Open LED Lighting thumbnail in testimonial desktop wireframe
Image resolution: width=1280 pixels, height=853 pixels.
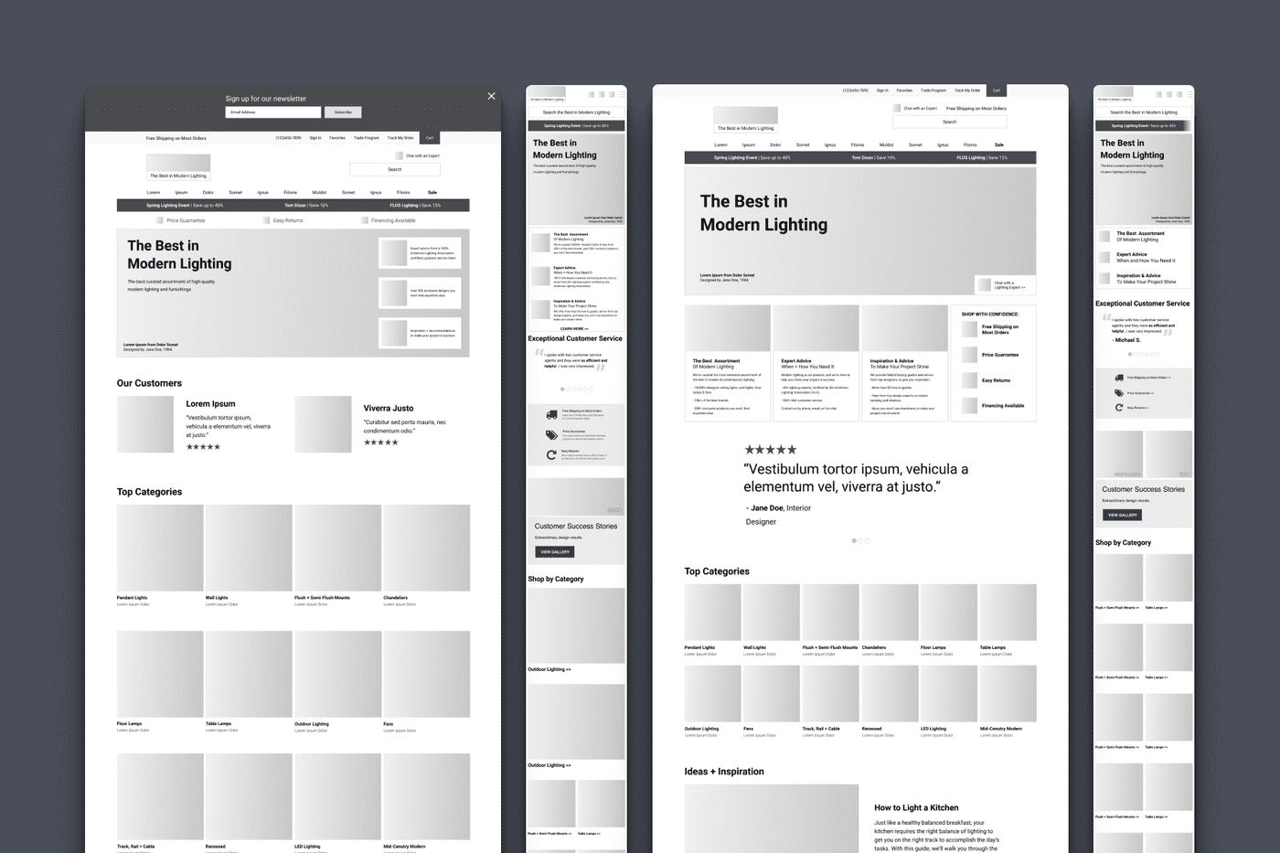click(x=949, y=694)
